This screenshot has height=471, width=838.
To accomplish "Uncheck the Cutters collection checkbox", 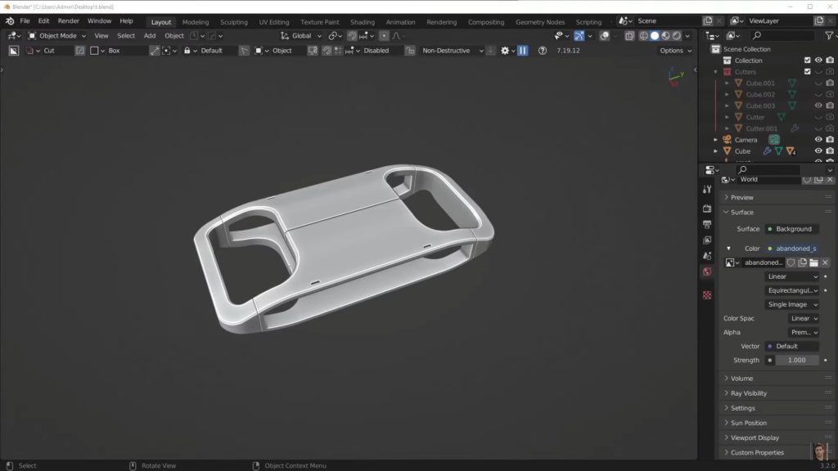I will pos(807,72).
